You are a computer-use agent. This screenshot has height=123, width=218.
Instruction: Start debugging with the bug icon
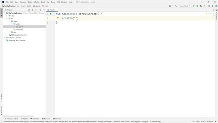click(197, 6)
